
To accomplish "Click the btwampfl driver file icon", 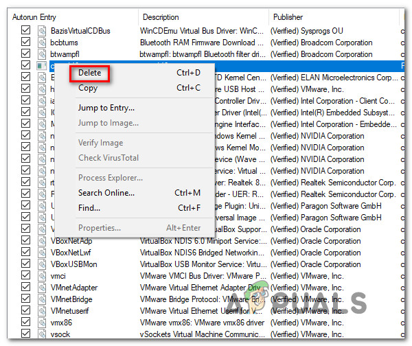I will (42, 54).
